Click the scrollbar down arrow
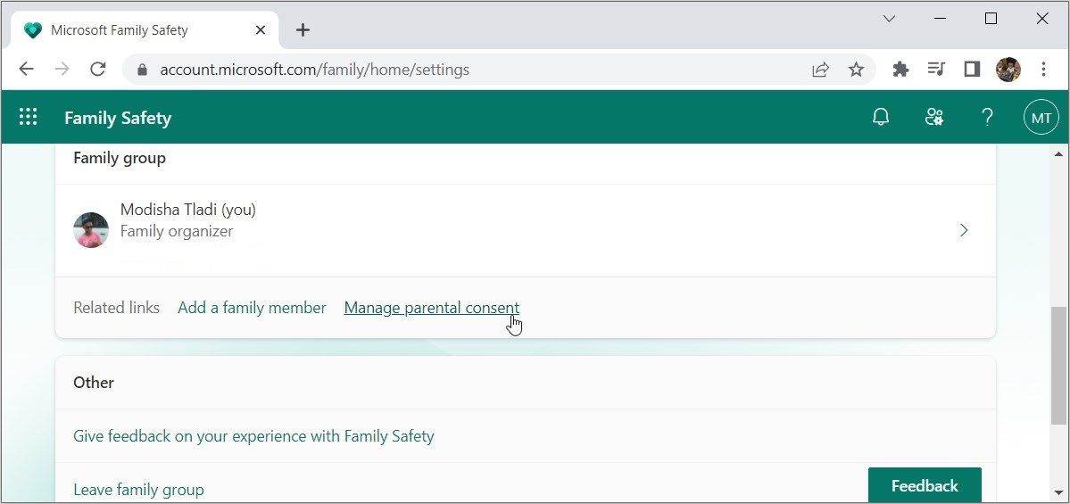 (1058, 492)
